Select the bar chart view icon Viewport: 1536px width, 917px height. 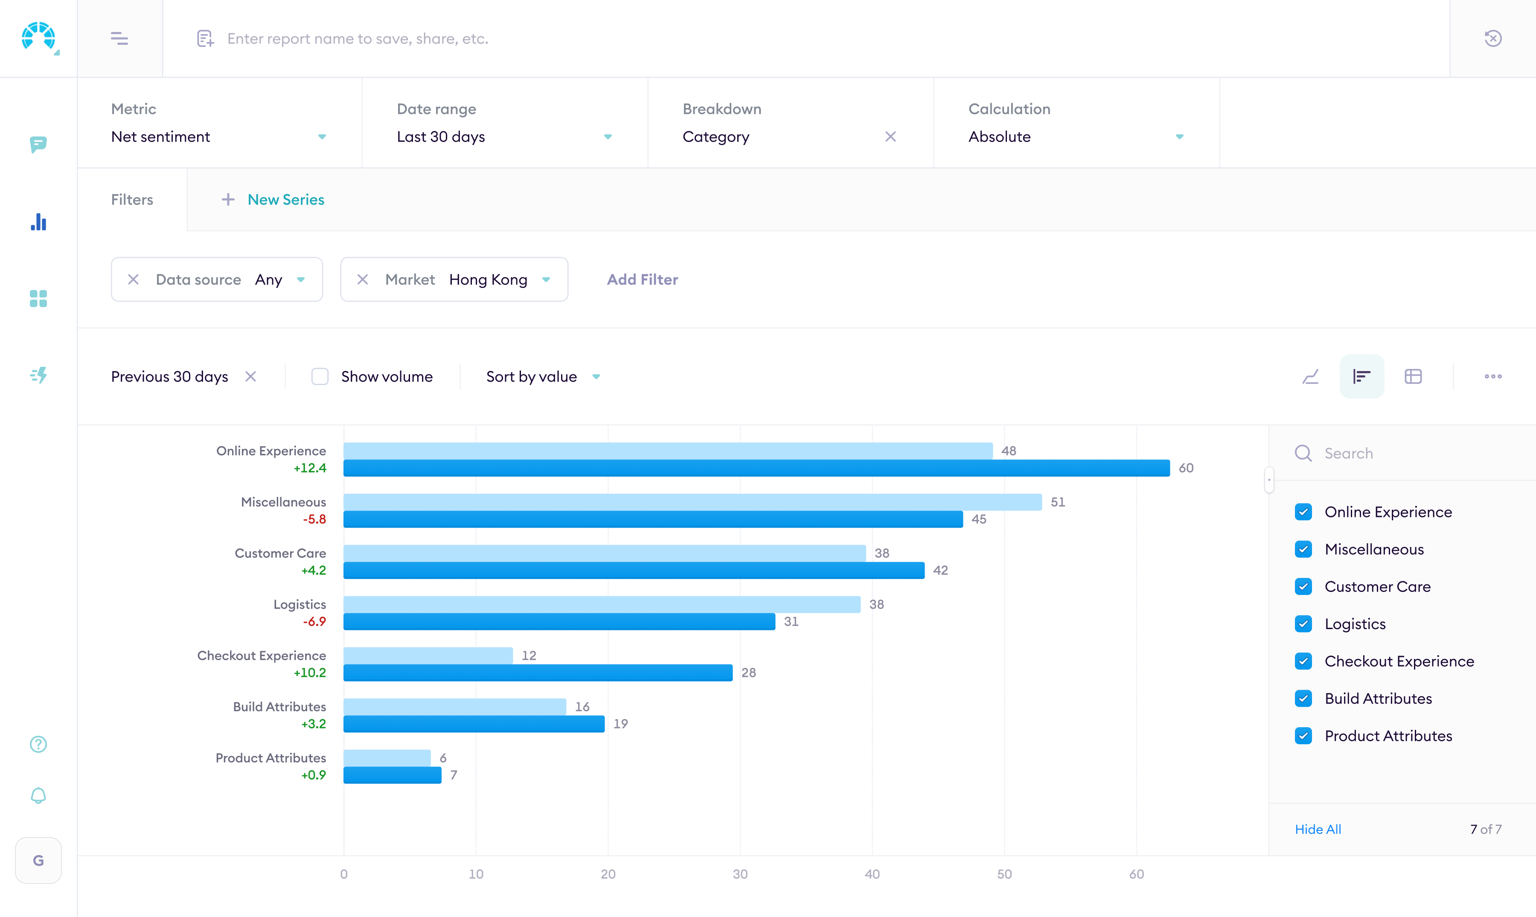[x=1361, y=376]
